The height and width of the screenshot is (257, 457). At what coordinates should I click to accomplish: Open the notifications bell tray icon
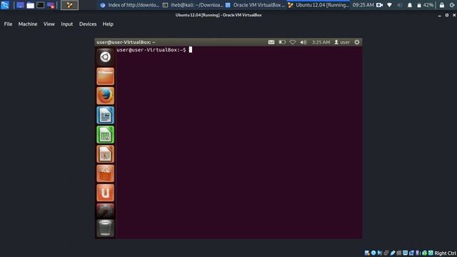409,5
